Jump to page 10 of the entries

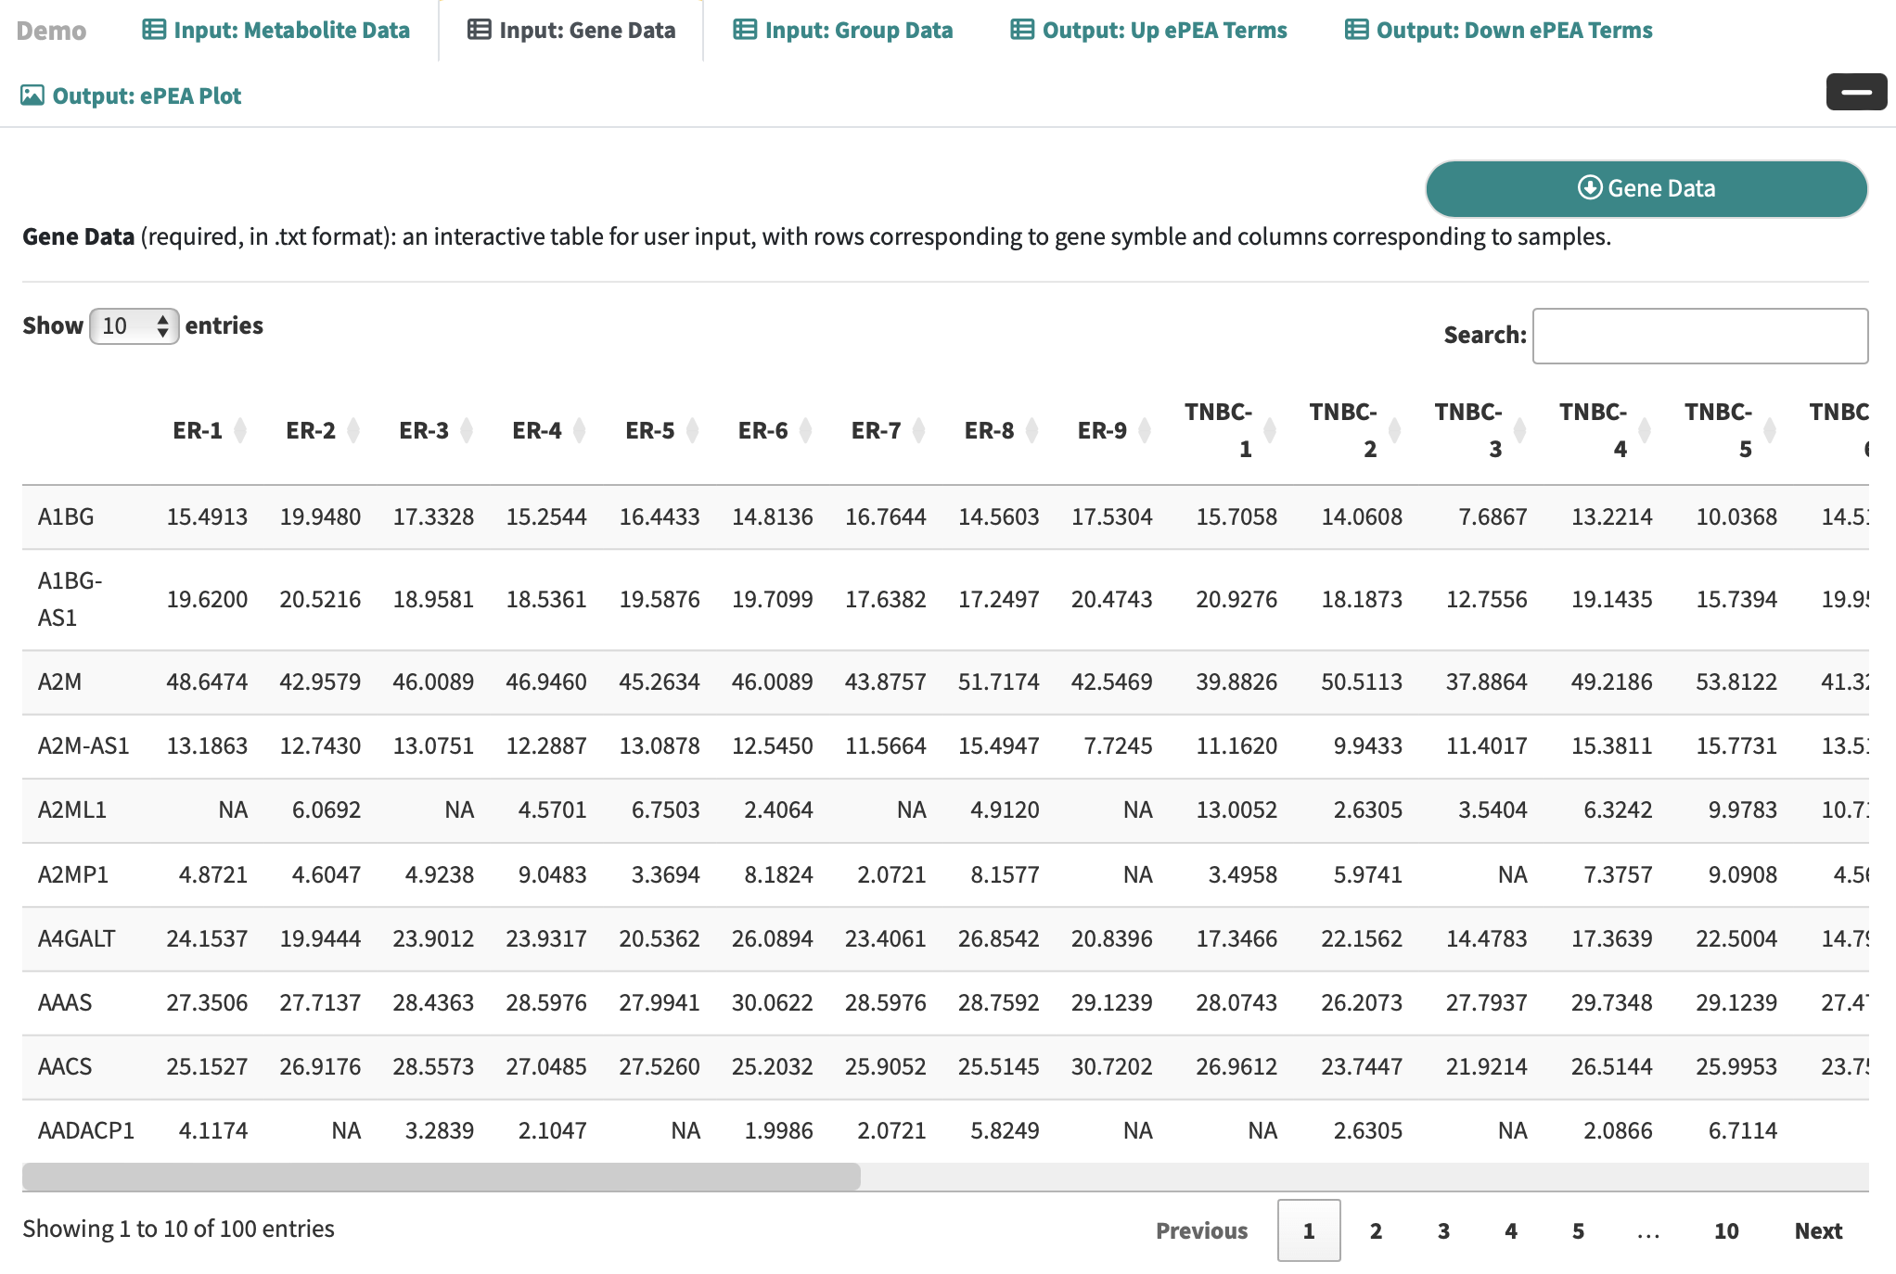click(x=1725, y=1230)
